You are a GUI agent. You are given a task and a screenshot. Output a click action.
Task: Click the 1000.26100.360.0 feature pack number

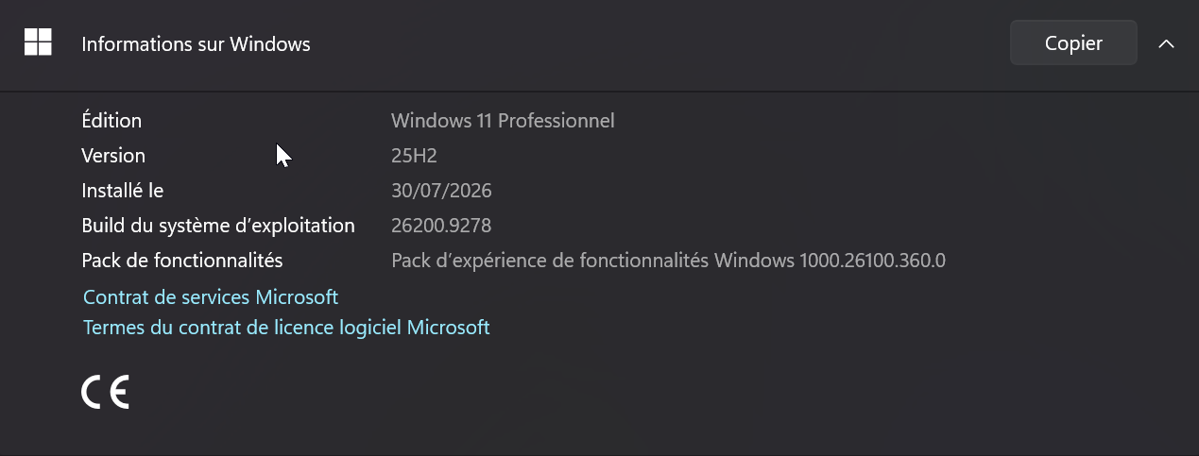click(x=872, y=260)
